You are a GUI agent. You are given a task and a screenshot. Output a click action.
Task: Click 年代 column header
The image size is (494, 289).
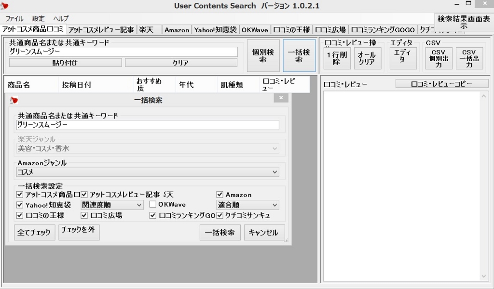coord(196,85)
